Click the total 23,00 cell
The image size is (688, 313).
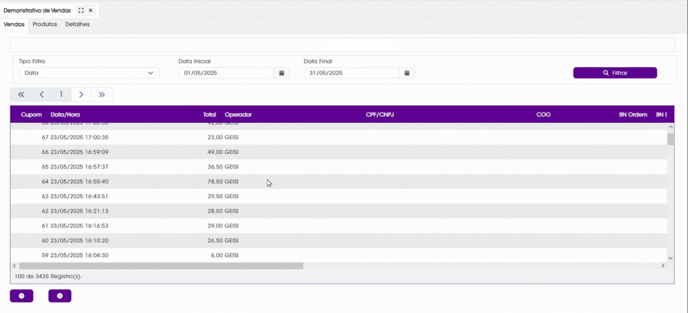215,137
